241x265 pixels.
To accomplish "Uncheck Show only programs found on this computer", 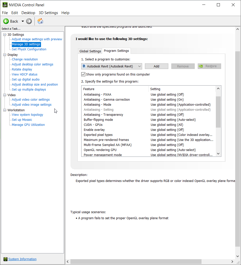I will (83, 74).
